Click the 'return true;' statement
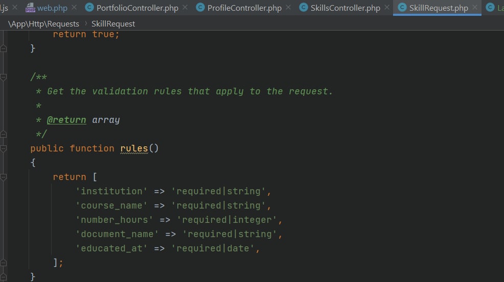The height and width of the screenshot is (282, 504). click(x=86, y=34)
